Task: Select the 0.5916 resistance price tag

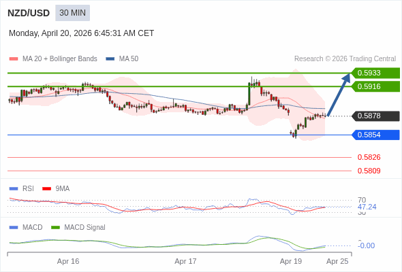Action: point(375,86)
